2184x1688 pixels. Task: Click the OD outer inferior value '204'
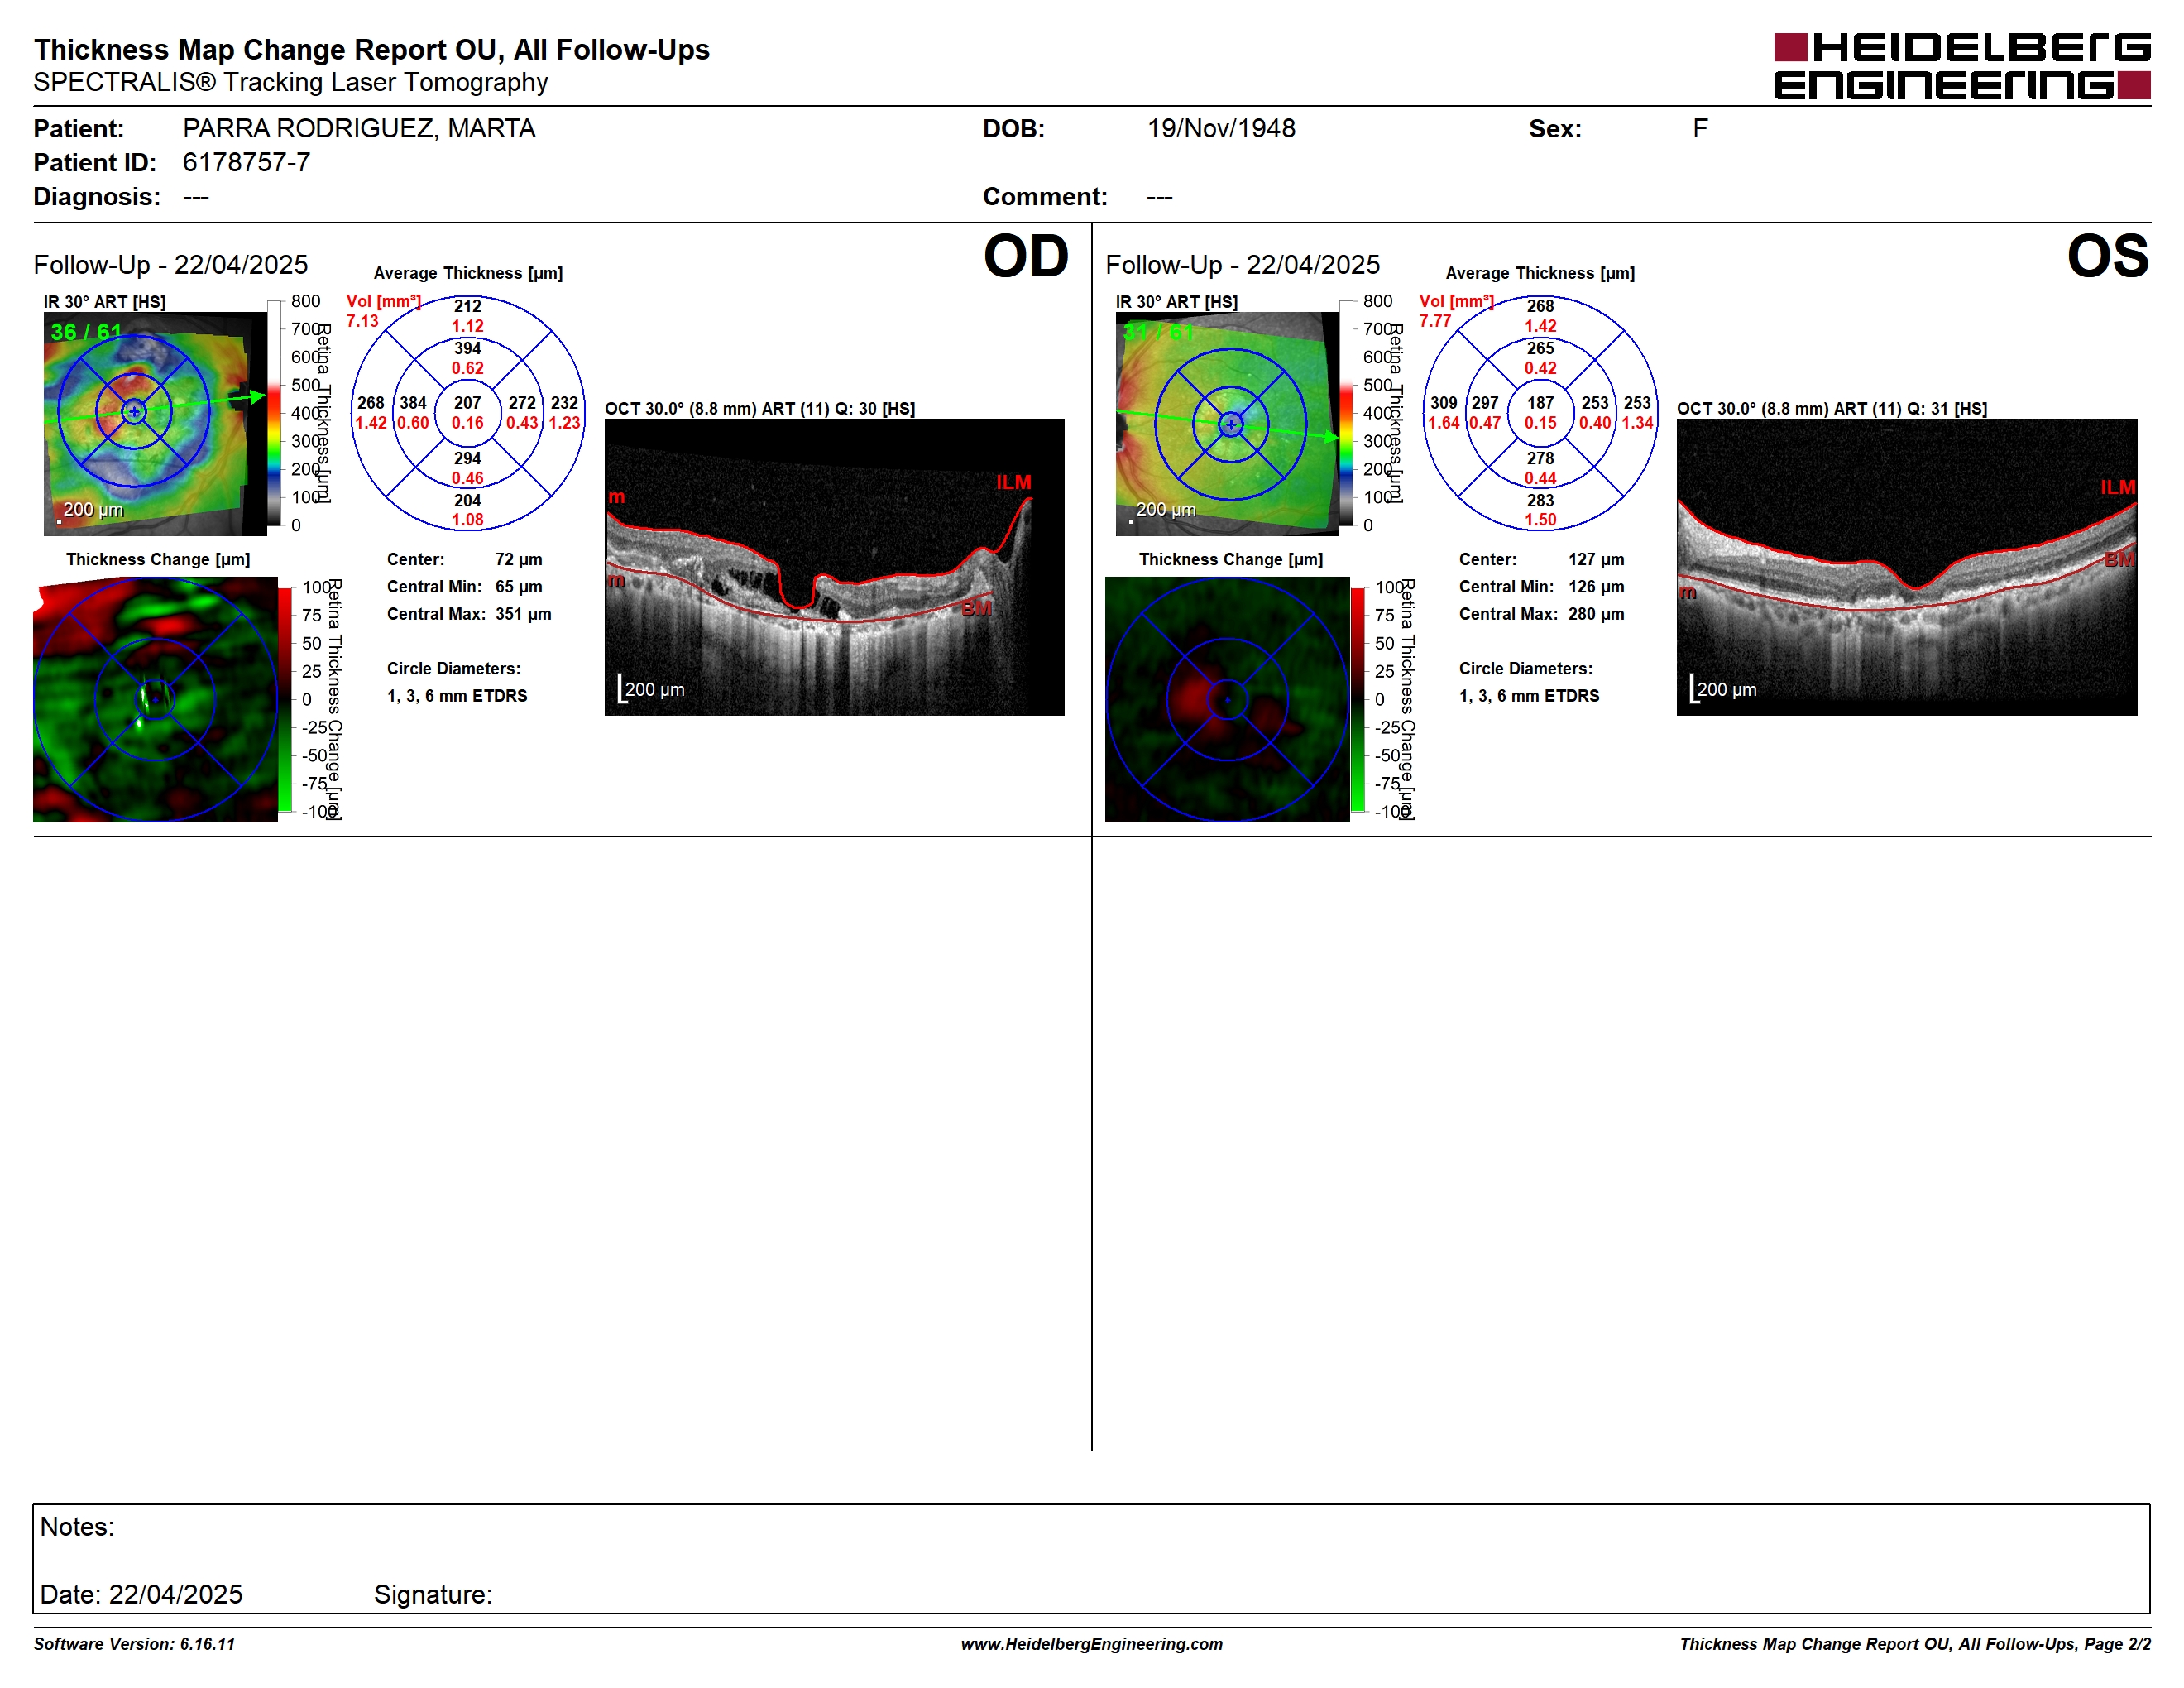pos(467,500)
